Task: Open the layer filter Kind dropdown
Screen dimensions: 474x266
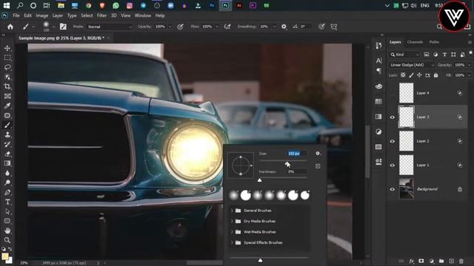Action: [405, 55]
